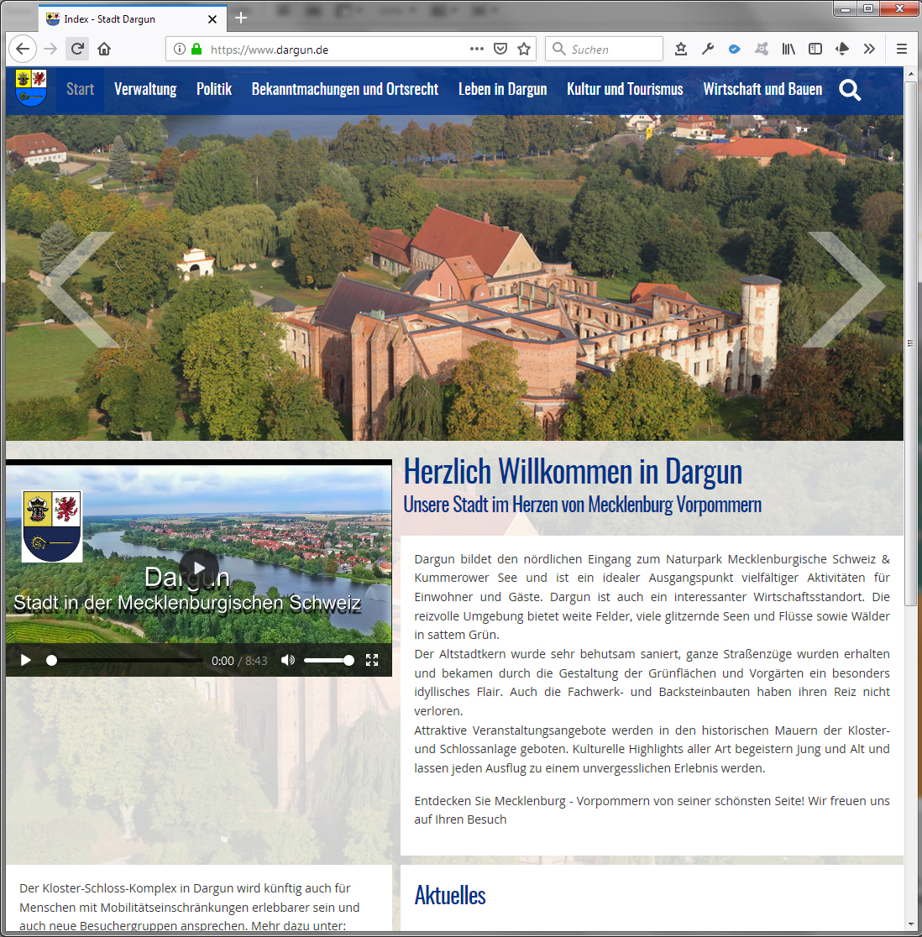Open the bookmarks menu toolbar icon

pyautogui.click(x=681, y=49)
